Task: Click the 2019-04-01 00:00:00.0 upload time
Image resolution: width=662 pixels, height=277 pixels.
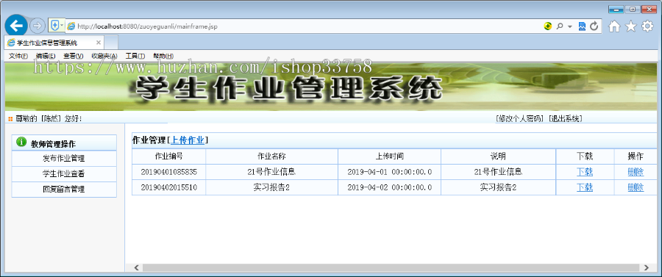Action: [x=390, y=173]
